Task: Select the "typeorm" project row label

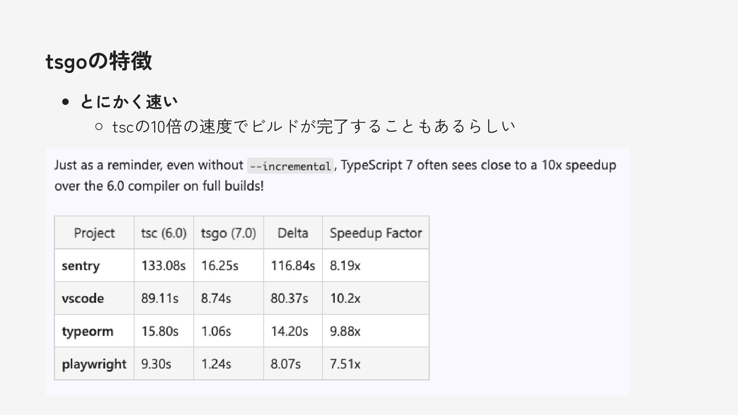Action: point(88,331)
